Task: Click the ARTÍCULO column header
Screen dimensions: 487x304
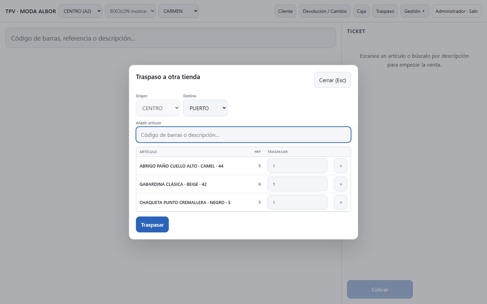Action: [x=148, y=152]
